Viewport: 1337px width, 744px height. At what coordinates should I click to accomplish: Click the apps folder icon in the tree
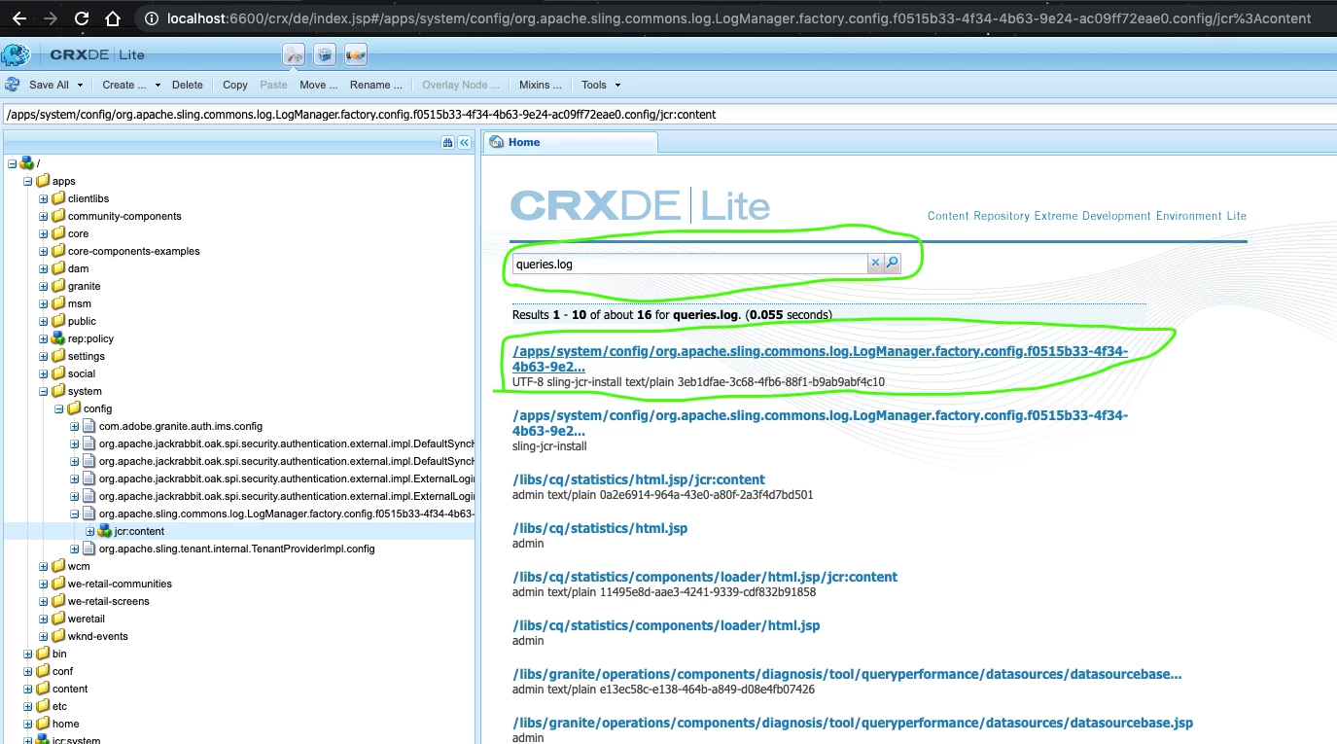pyautogui.click(x=43, y=181)
